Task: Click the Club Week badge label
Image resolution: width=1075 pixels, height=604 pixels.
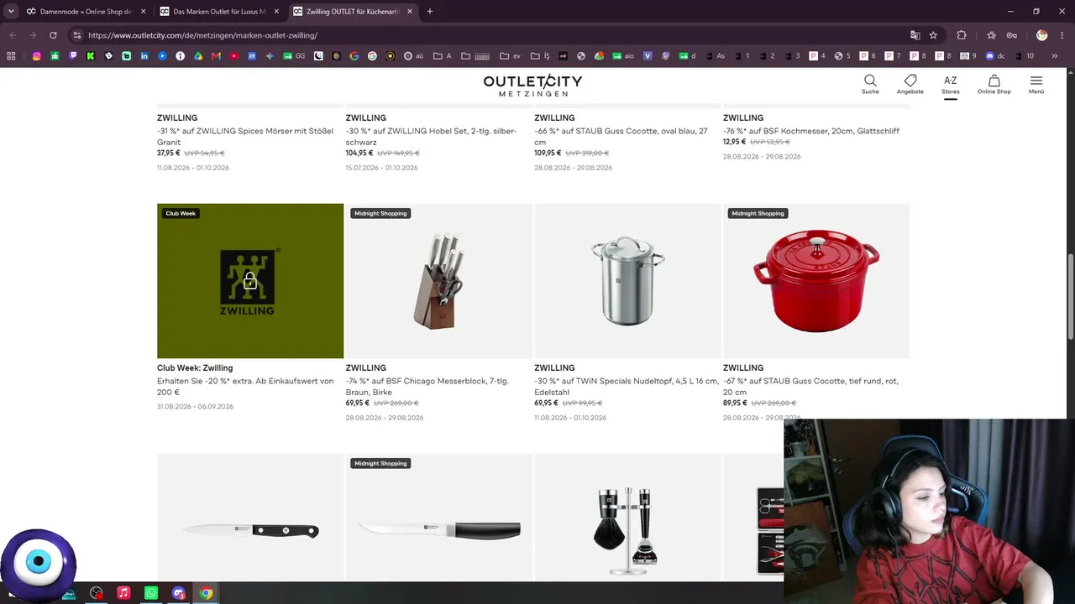Action: tap(181, 213)
